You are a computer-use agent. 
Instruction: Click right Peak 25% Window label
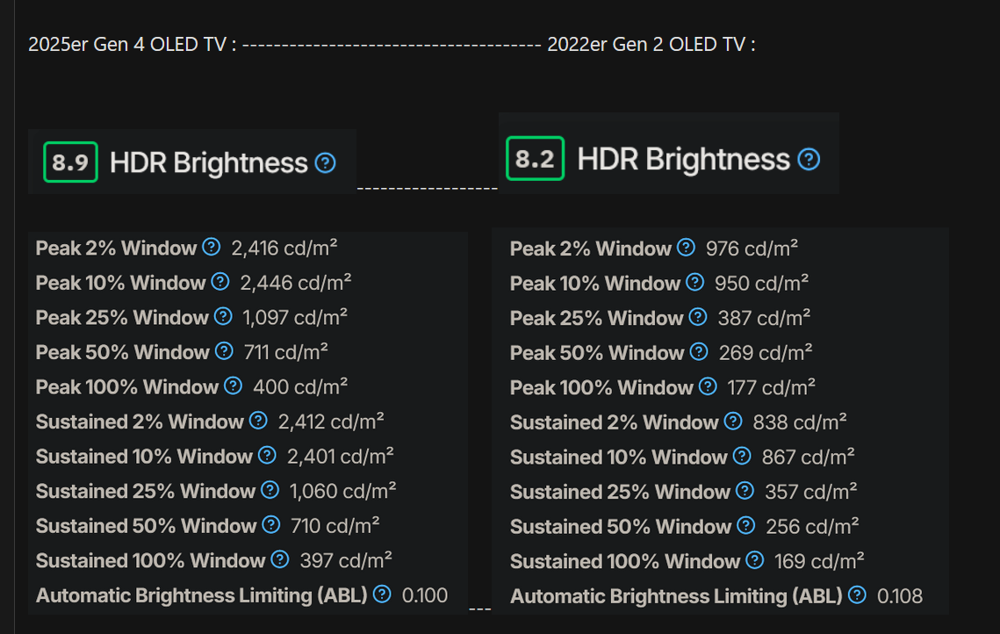point(596,318)
